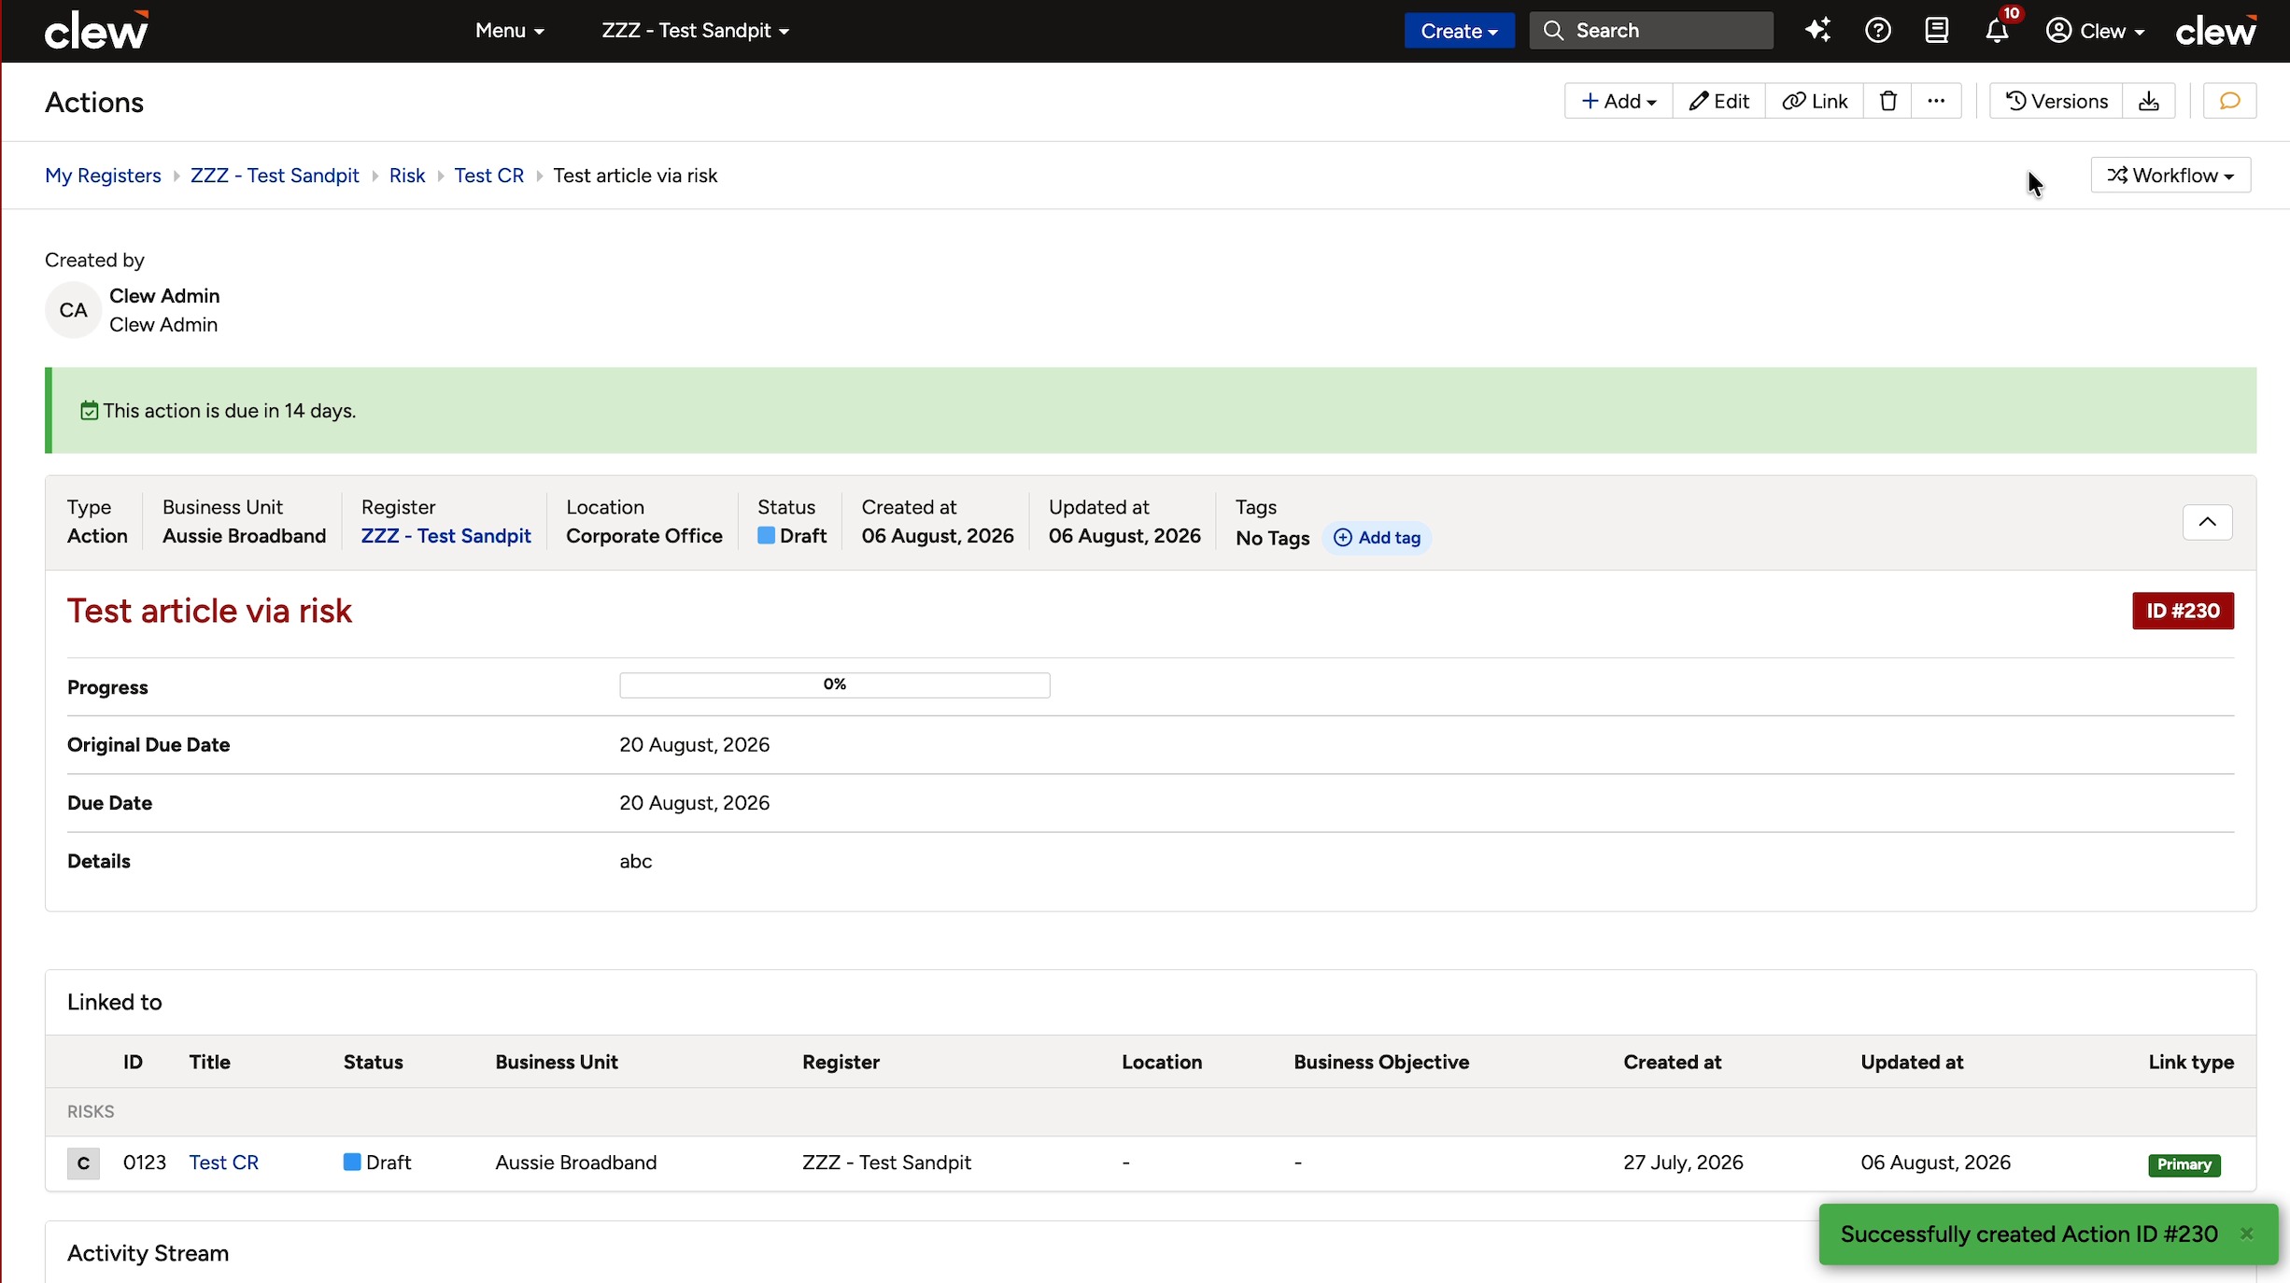This screenshot has width=2290, height=1283.
Task: Open the Workflow dropdown
Action: pyautogui.click(x=2170, y=175)
